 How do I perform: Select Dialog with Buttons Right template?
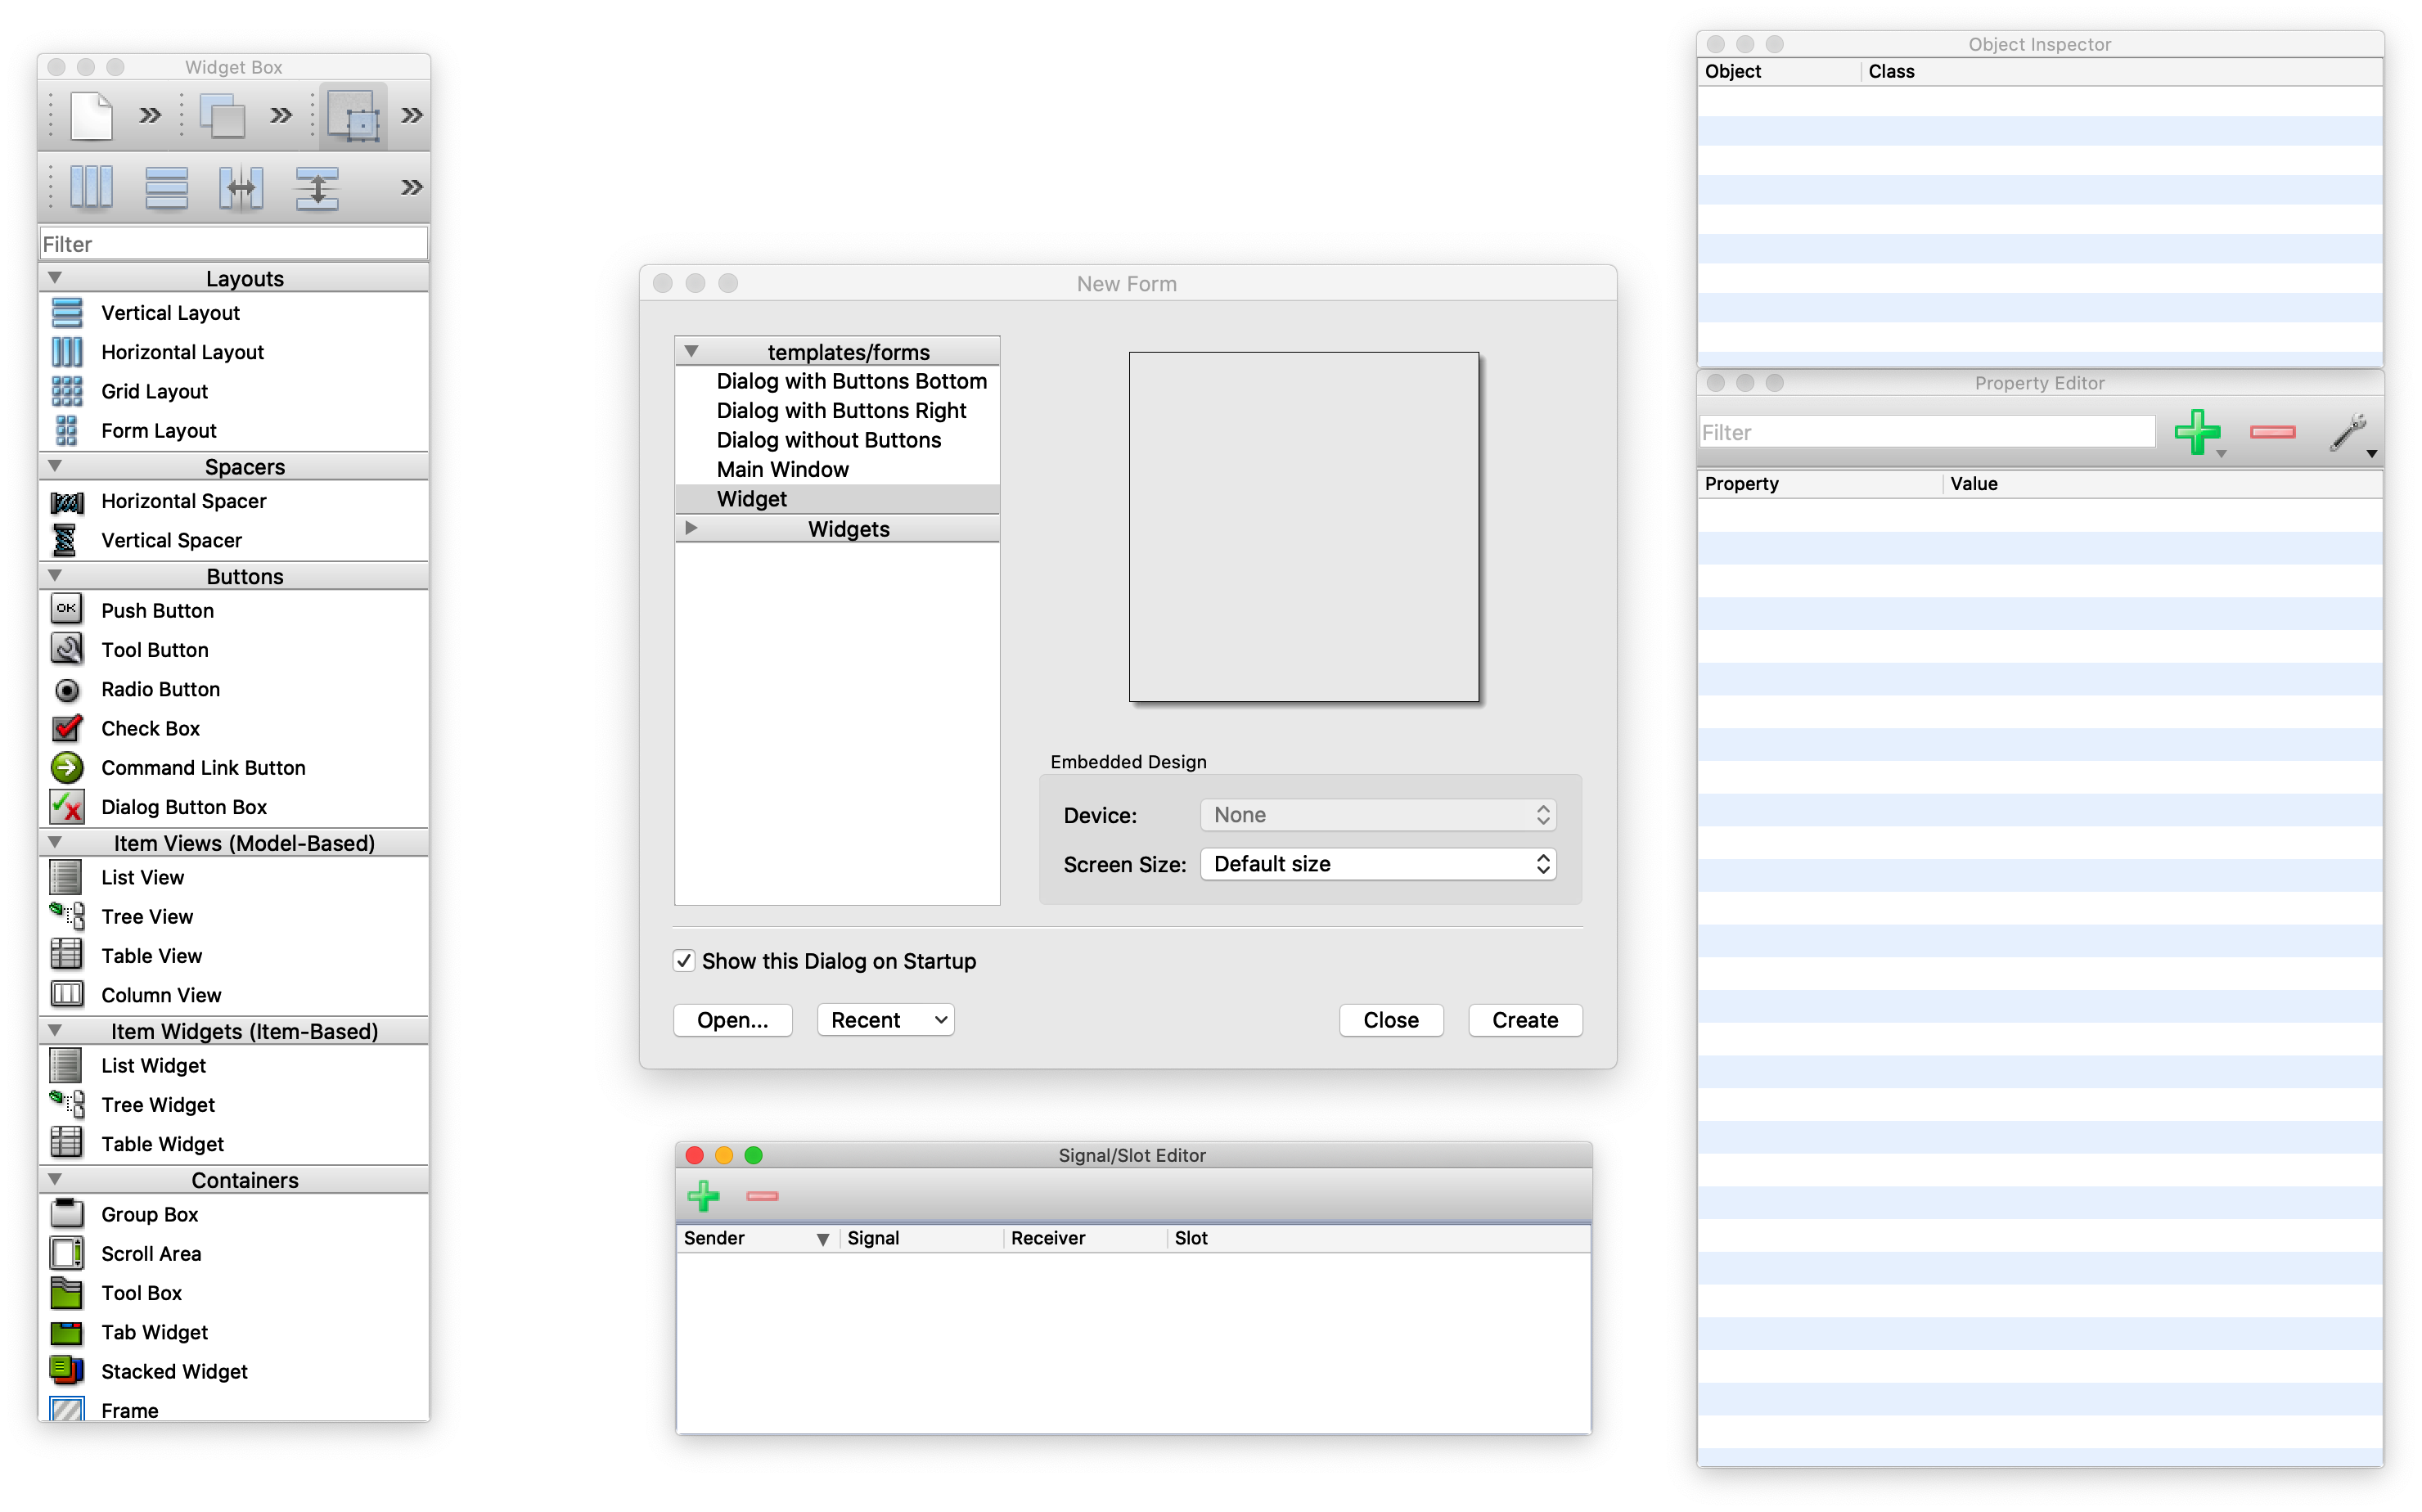click(841, 411)
